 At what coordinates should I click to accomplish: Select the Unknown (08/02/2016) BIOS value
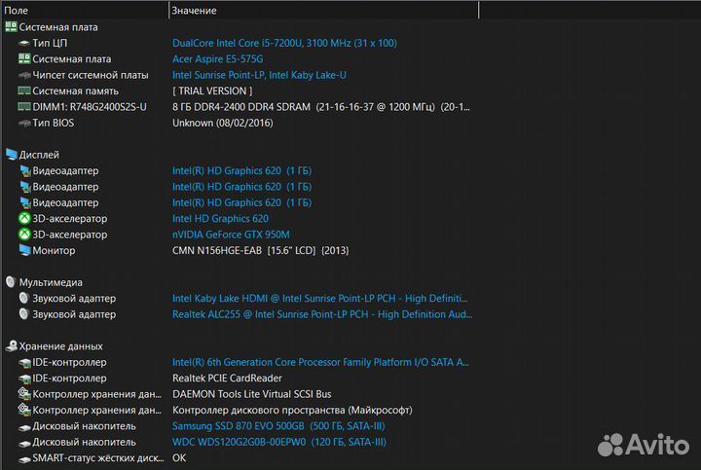coord(223,123)
